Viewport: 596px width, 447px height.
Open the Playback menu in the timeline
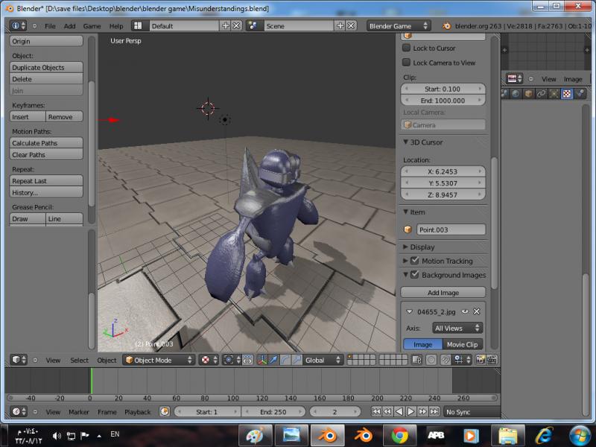[138, 412]
